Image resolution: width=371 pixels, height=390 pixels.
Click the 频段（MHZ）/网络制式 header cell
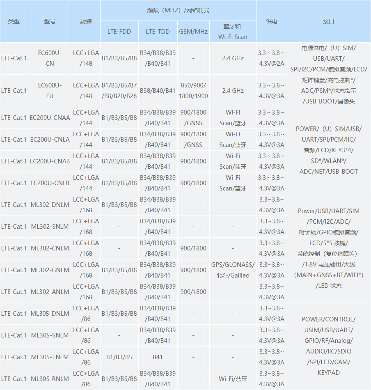(x=178, y=10)
